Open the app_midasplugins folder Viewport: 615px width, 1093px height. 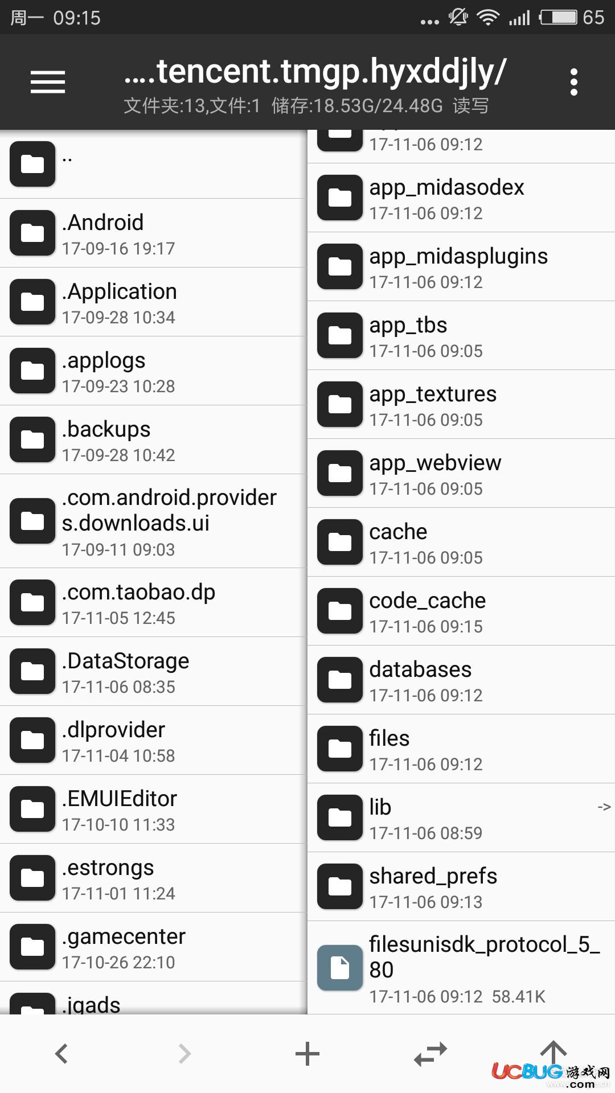pos(461,266)
